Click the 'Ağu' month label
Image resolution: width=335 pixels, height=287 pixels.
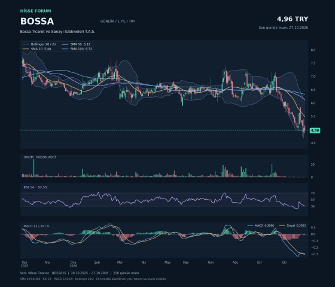[235, 262]
